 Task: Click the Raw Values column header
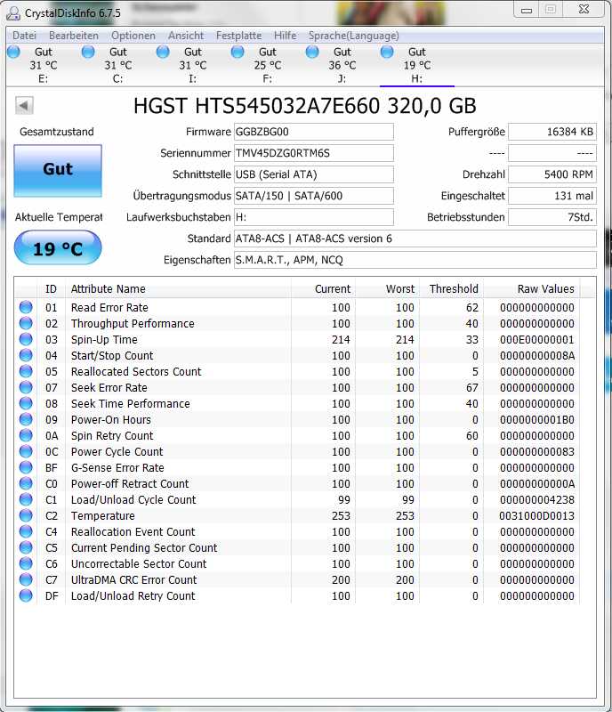(x=532, y=288)
